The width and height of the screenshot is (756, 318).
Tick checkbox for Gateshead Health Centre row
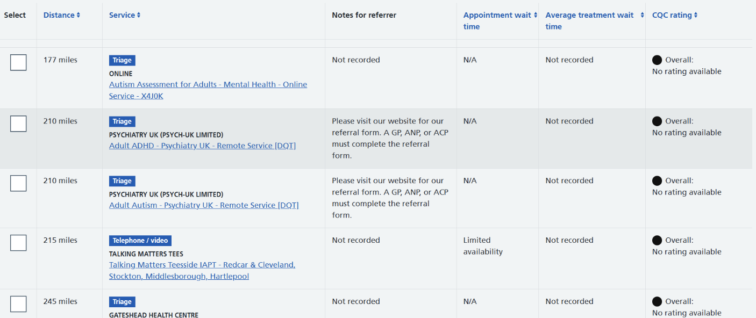tap(18, 304)
